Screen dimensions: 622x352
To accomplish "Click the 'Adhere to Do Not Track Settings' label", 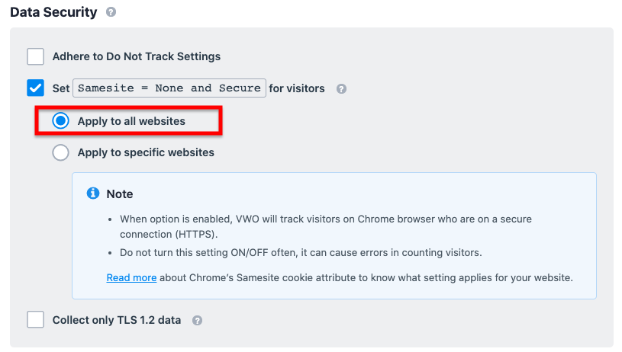I will point(137,56).
